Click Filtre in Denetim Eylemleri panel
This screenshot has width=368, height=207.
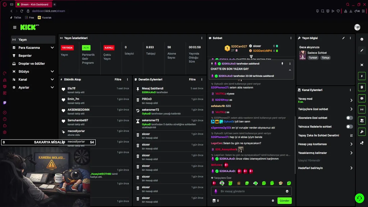[x=192, y=79]
